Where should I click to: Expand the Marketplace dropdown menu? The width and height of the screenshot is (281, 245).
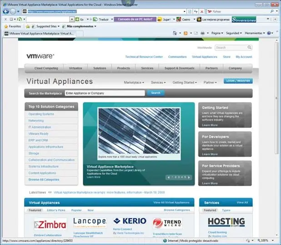point(134,82)
